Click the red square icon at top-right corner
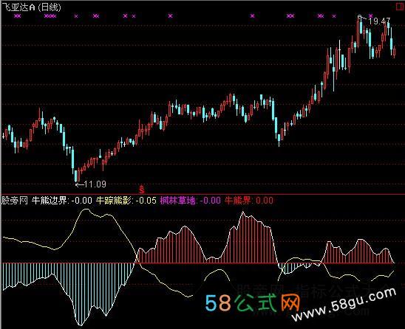Image resolution: width=405 pixels, height=329 pixels. coord(400,7)
